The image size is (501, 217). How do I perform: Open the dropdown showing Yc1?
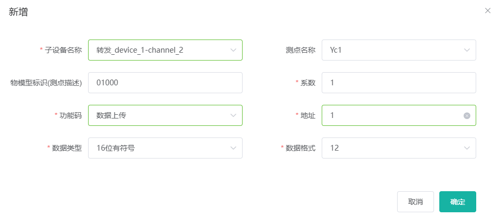point(399,50)
